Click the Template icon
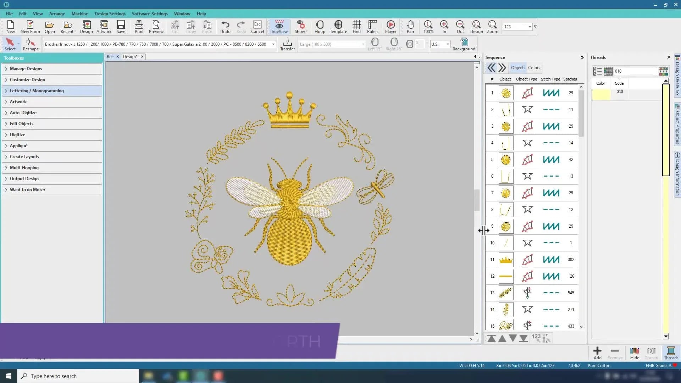Viewport: 681px width, 383px height. coord(338,27)
